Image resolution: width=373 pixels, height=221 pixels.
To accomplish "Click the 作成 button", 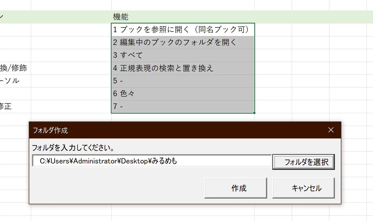I will point(236,188).
